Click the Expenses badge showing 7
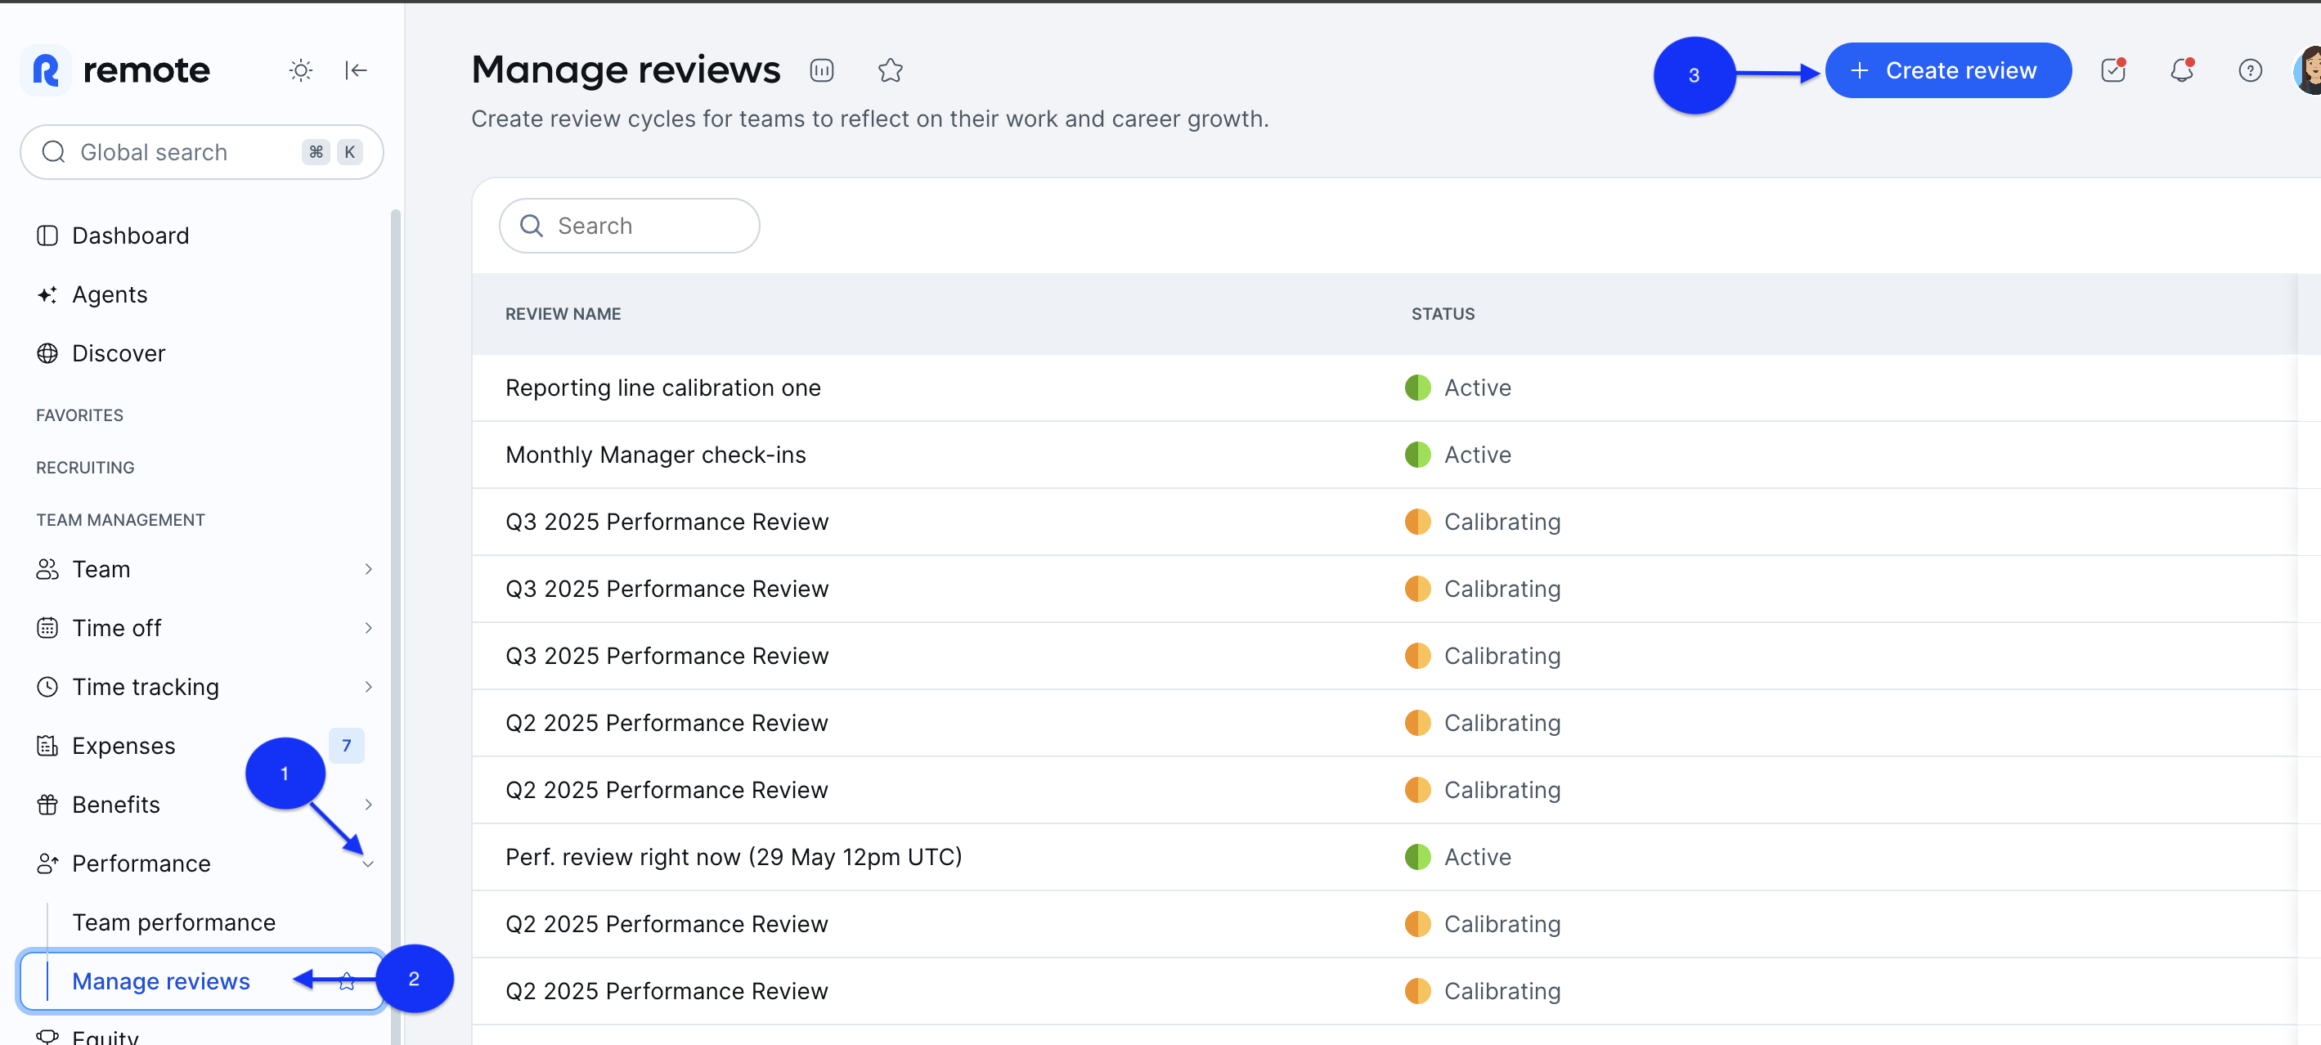Screen dimensions: 2321x1045 [x=346, y=746]
